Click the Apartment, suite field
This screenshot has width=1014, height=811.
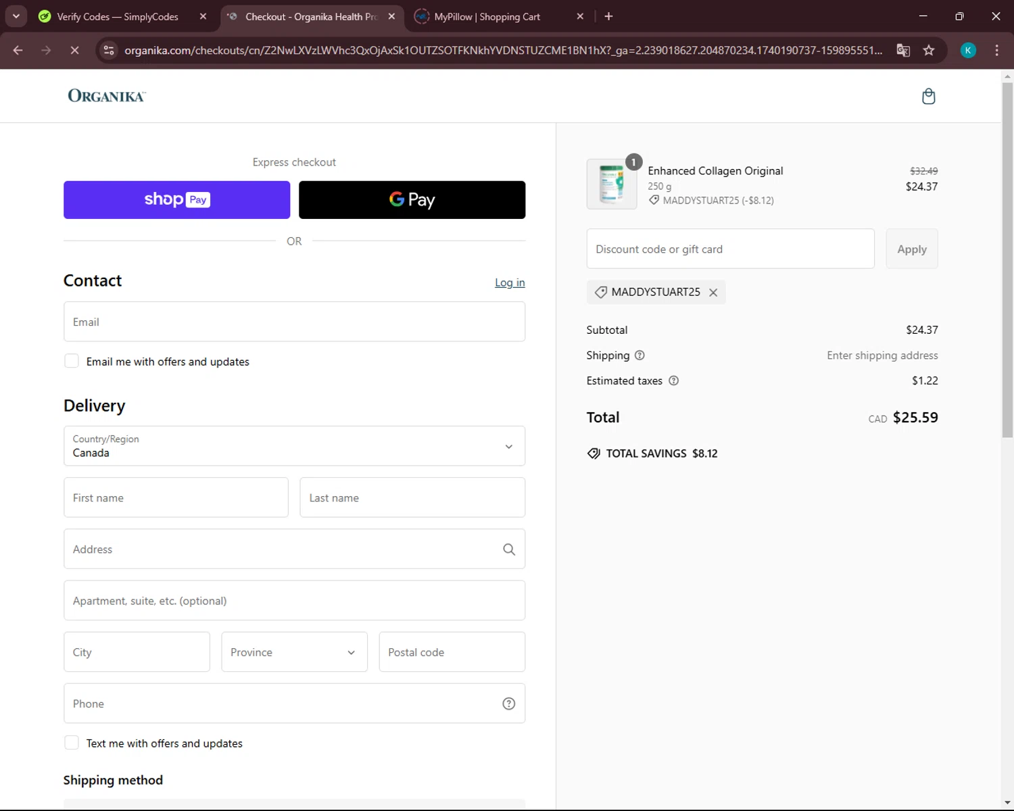[294, 600]
